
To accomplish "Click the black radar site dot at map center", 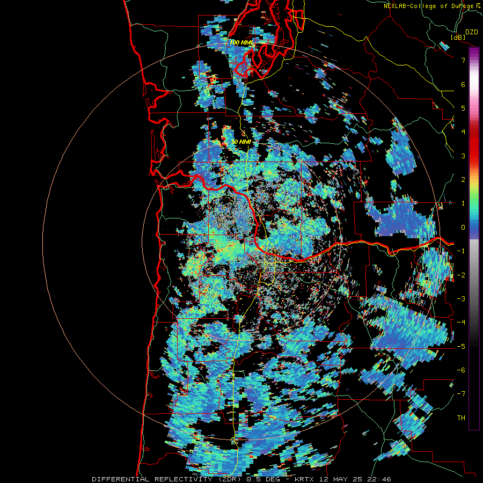I will coord(241,241).
